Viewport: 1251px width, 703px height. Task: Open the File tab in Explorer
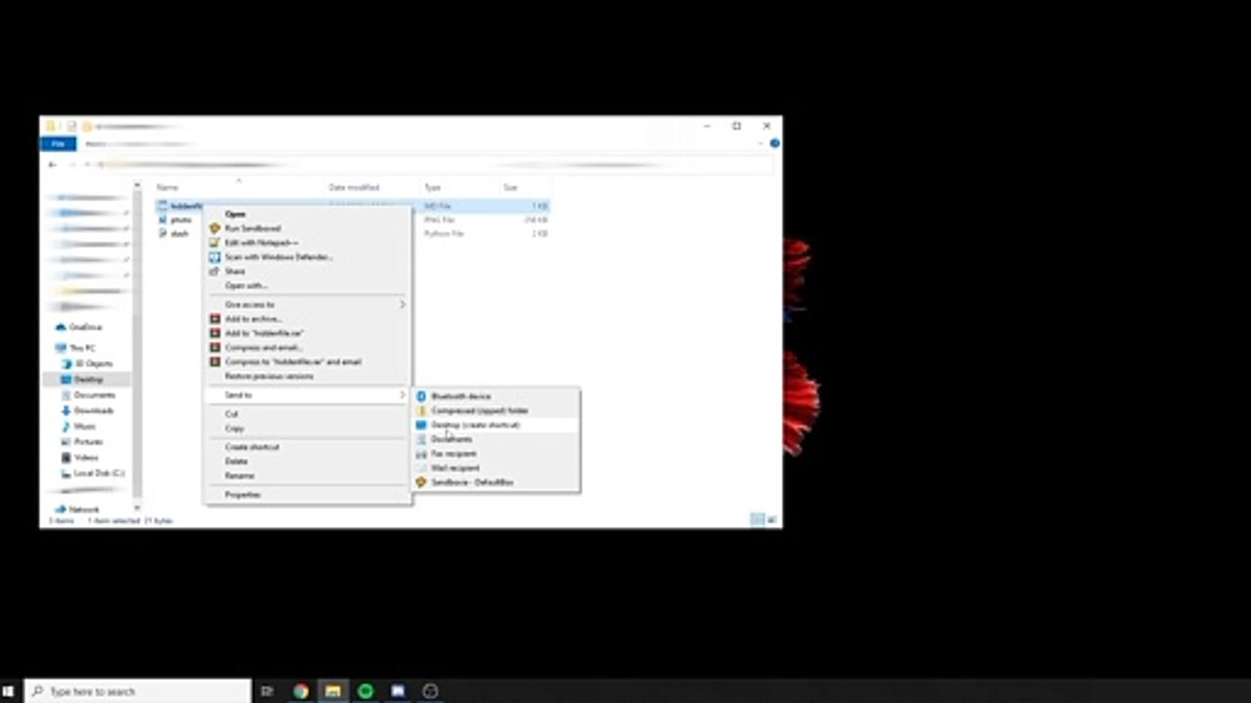tap(58, 144)
